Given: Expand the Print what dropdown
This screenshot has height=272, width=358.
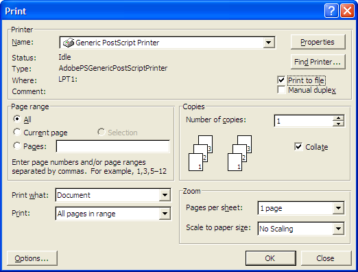Looking at the screenshot, I should click(165, 195).
